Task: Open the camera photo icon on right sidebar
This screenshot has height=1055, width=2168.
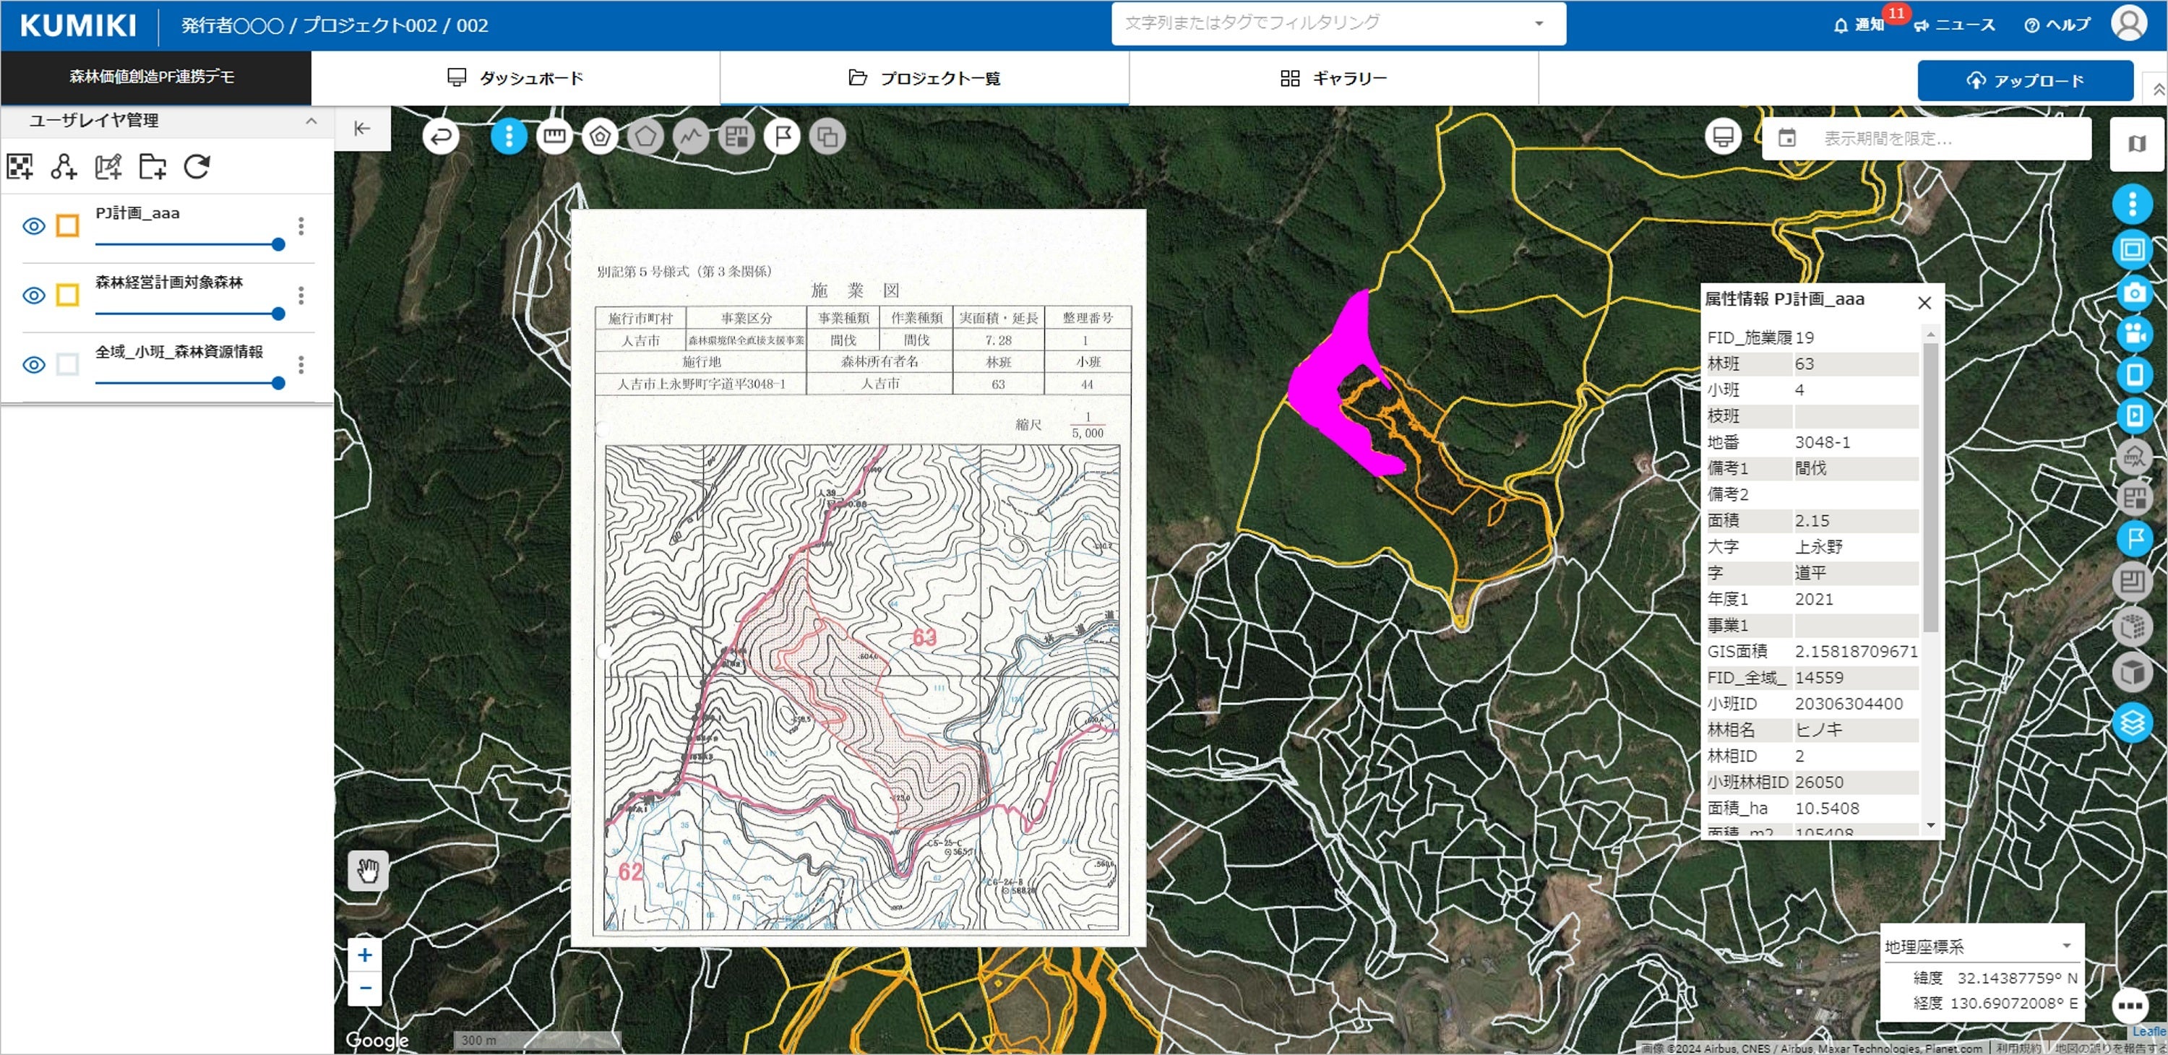Action: coord(2133,292)
